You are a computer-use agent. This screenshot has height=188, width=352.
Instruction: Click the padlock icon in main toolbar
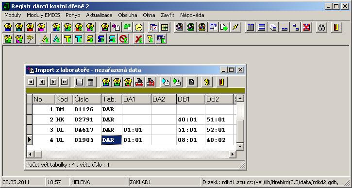(x=322, y=27)
